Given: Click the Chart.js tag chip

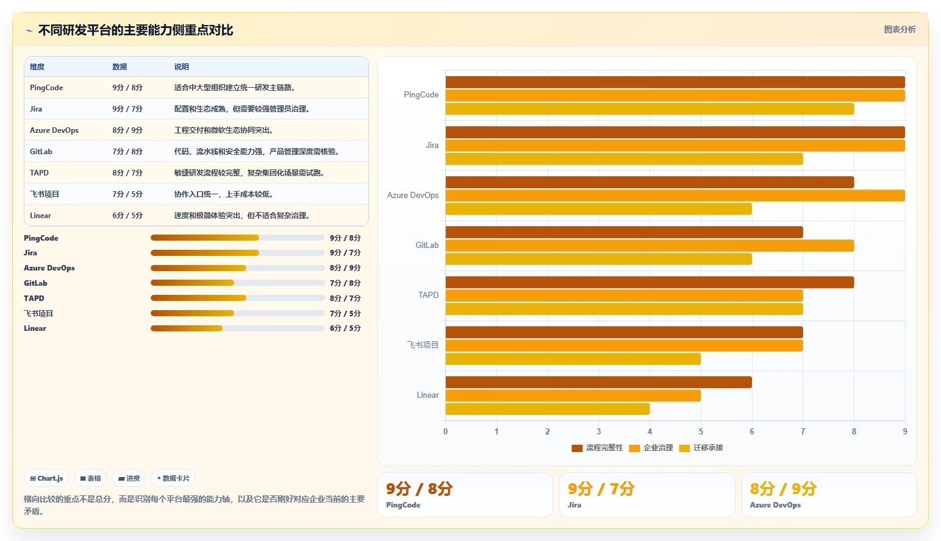Looking at the screenshot, I should point(47,478).
